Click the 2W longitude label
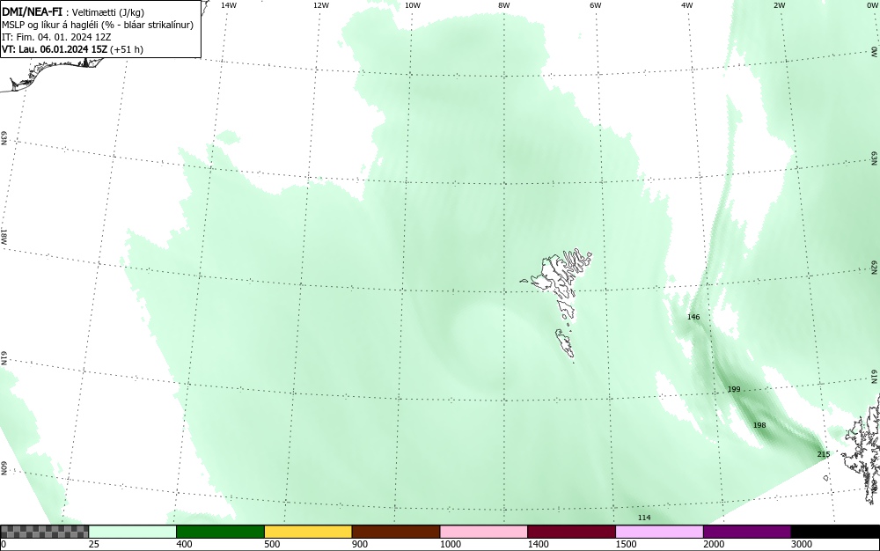The image size is (880, 551). (779, 5)
